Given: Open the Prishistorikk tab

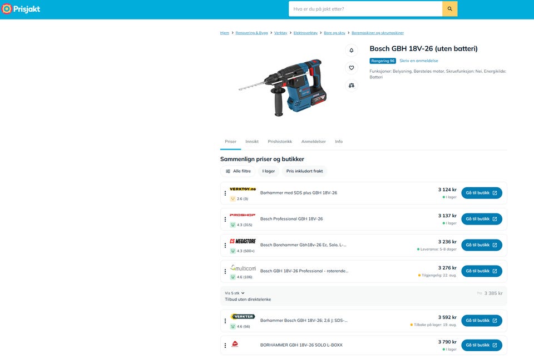Looking at the screenshot, I should (280, 142).
